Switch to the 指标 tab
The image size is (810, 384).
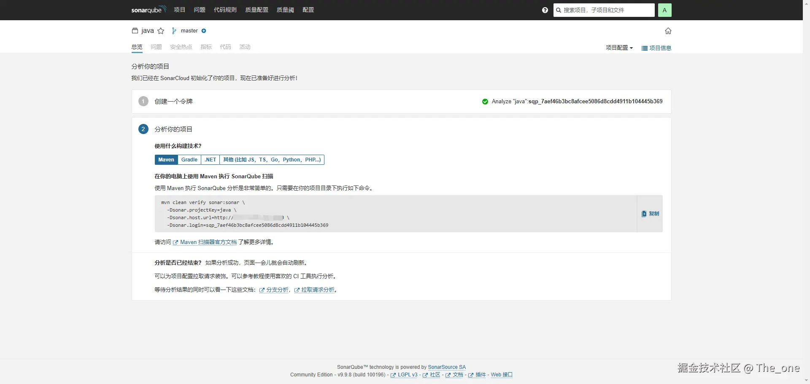(x=206, y=47)
